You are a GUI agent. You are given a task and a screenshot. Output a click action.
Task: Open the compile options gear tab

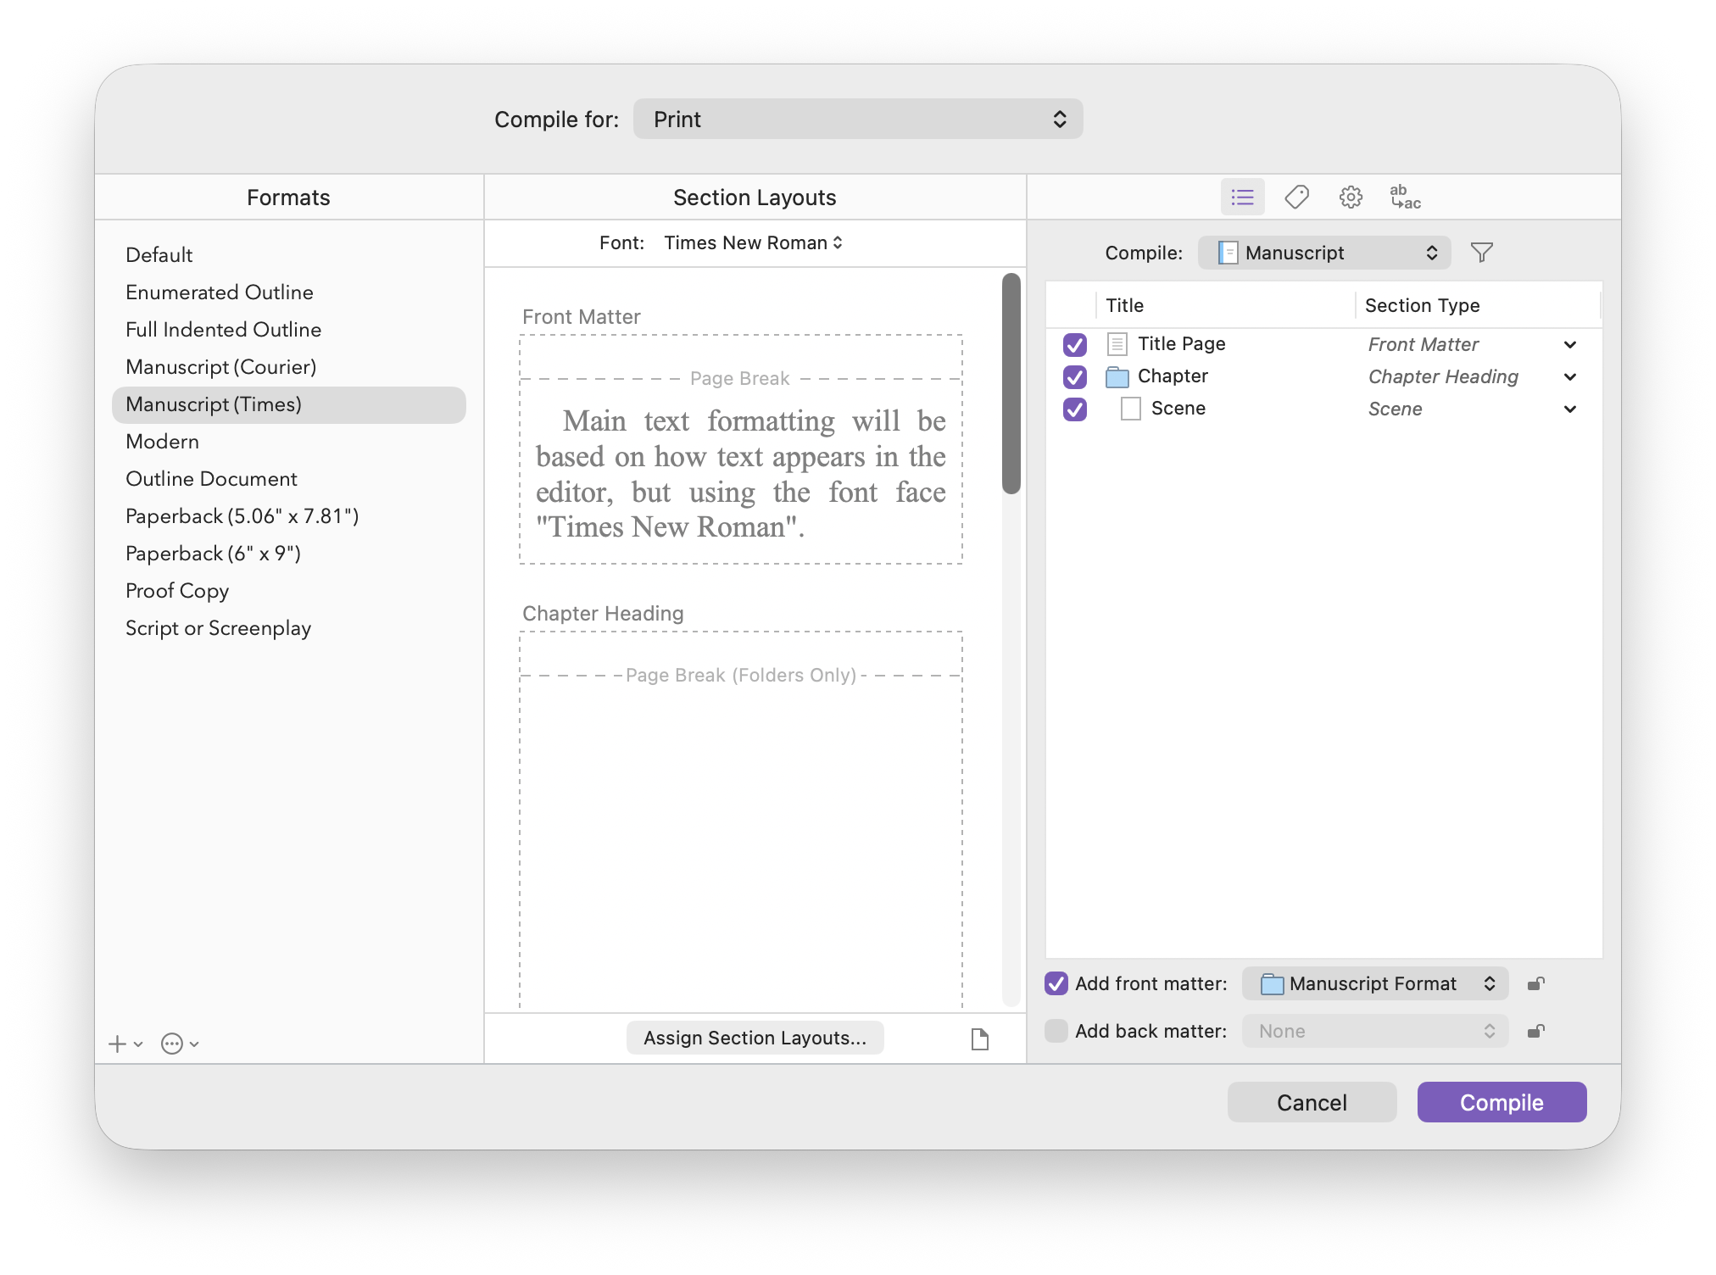[1351, 198]
